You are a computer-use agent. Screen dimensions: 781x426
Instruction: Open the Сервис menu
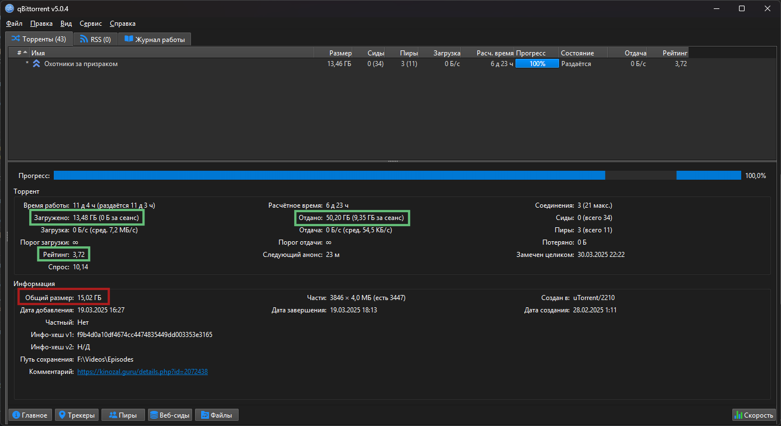(91, 24)
